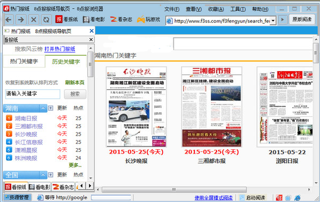Click the red icon in status bar
Image resolution: width=320 pixels, height=202 pixels.
[279, 198]
